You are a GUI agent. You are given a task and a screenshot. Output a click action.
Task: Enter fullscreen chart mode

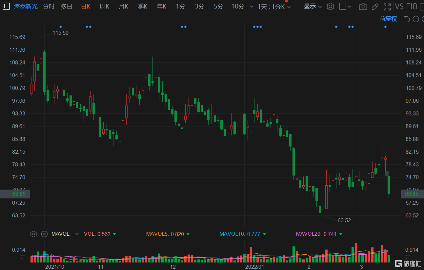point(387,7)
